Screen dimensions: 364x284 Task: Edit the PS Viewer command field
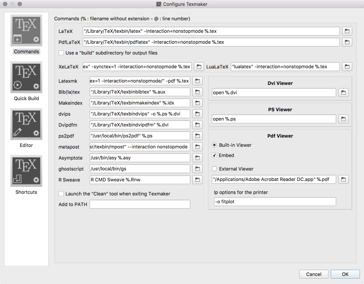pos(274,119)
